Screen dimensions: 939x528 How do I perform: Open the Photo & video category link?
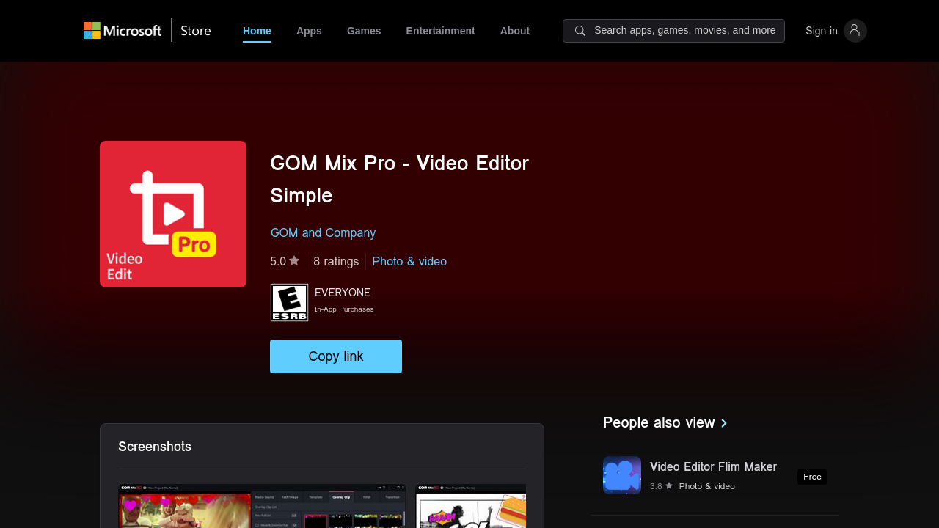pyautogui.click(x=409, y=261)
